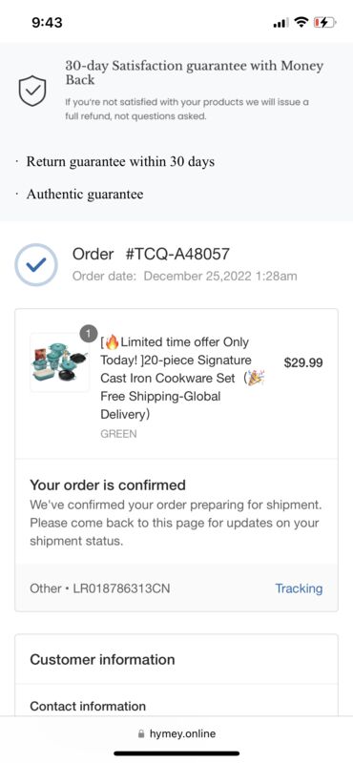
Task: Tap the 30-day Satisfaction guarantee heading
Action: click(x=195, y=72)
